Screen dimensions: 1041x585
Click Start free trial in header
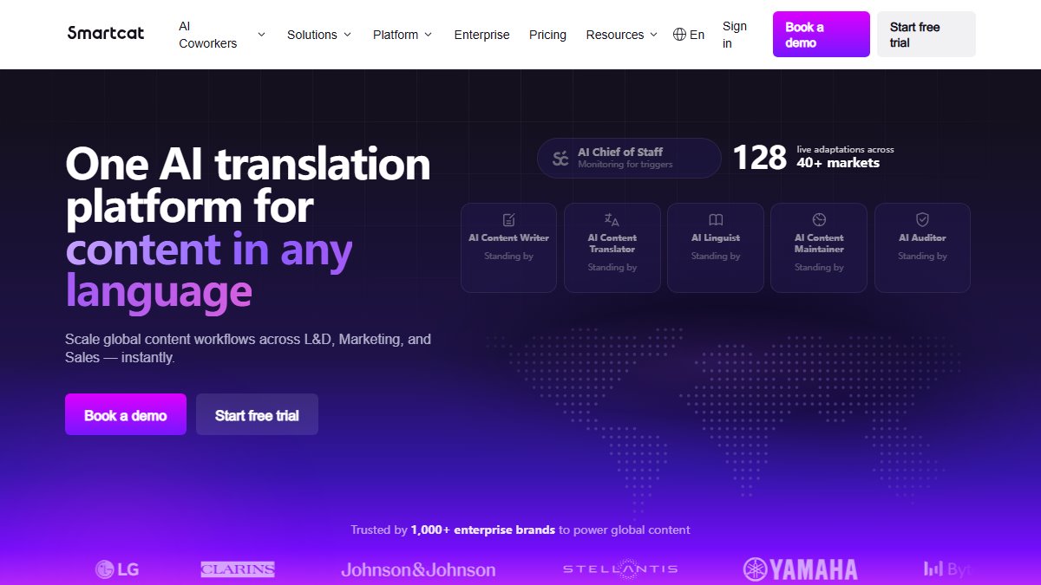926,35
